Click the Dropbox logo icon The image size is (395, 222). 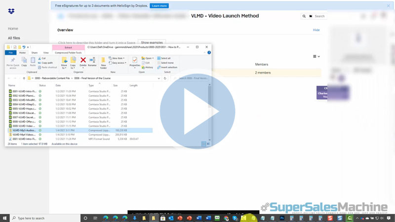11,11
